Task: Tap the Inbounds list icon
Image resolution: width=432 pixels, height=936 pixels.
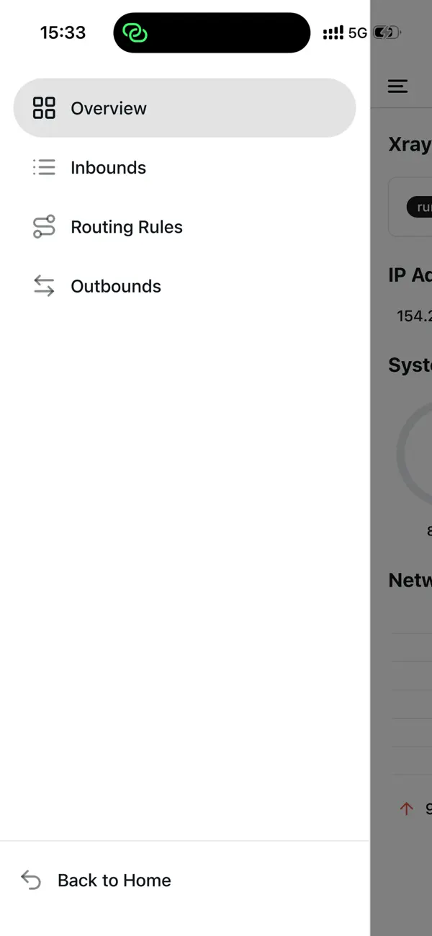Action: 44,167
